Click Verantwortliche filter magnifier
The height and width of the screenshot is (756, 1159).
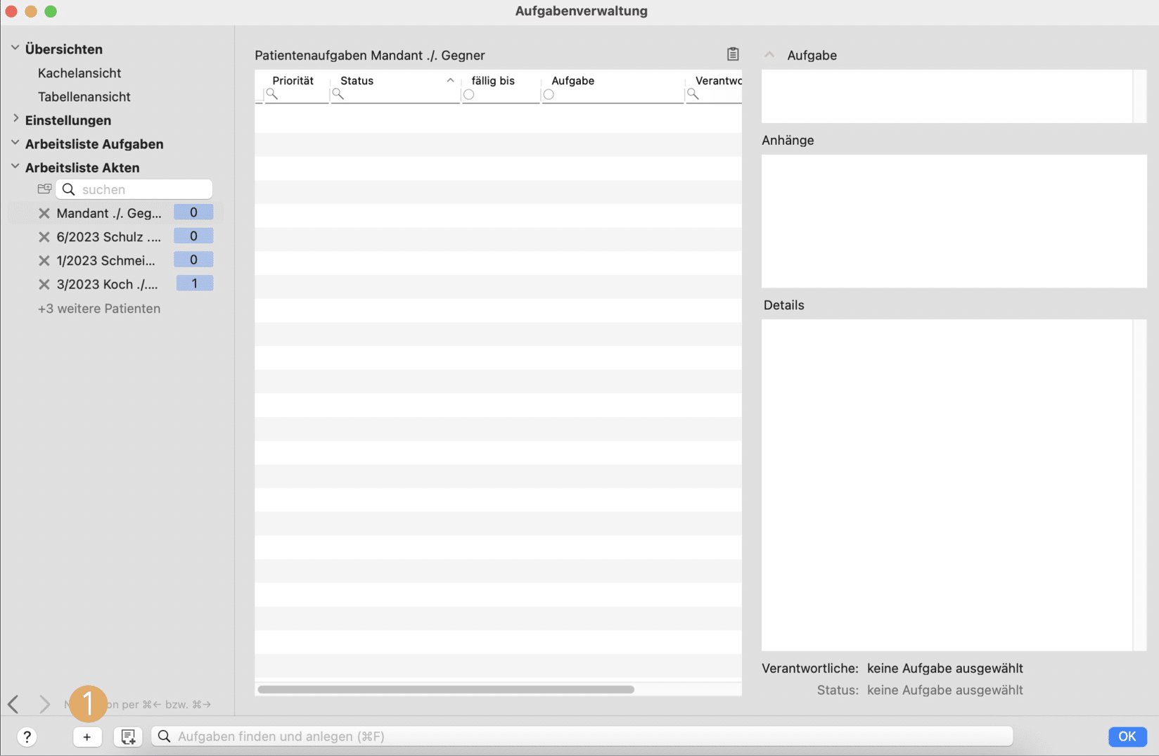click(693, 94)
